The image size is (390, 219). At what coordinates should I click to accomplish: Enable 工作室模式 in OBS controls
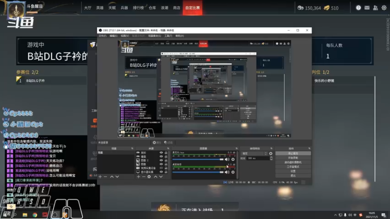(x=293, y=167)
